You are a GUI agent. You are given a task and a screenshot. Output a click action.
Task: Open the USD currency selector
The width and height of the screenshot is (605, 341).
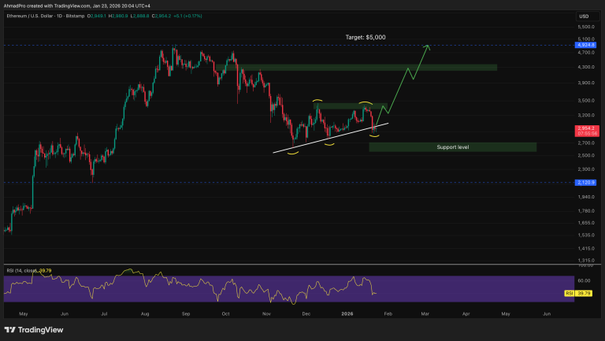[584, 17]
